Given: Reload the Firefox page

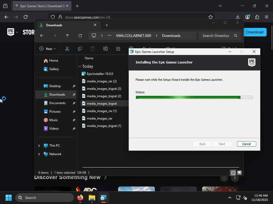Looking at the screenshot, I should coord(26,17).
